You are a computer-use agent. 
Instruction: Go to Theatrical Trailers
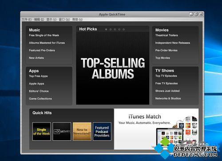pyautogui.click(x=166, y=35)
